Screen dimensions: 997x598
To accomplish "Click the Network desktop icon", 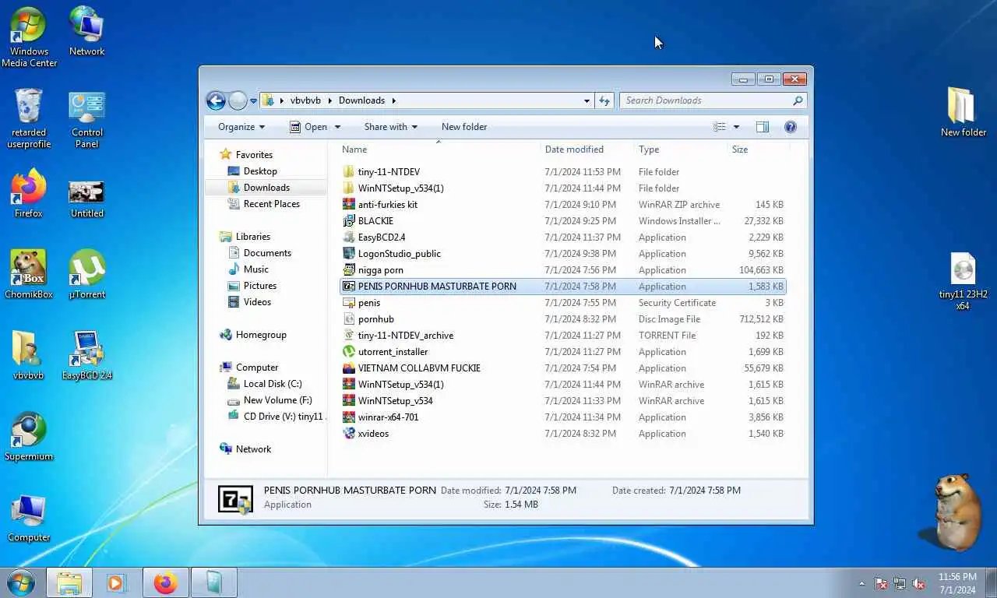I will [86, 32].
